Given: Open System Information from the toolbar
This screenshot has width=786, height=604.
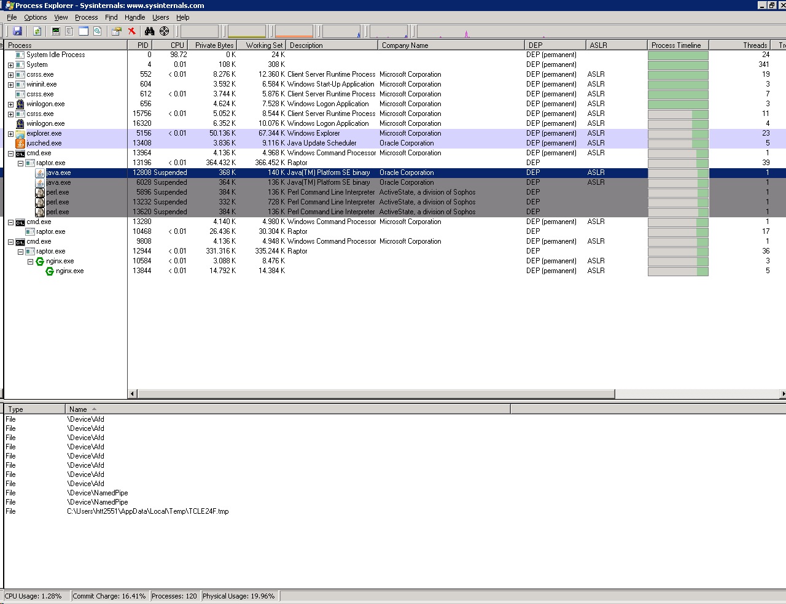Looking at the screenshot, I should tap(56, 31).
